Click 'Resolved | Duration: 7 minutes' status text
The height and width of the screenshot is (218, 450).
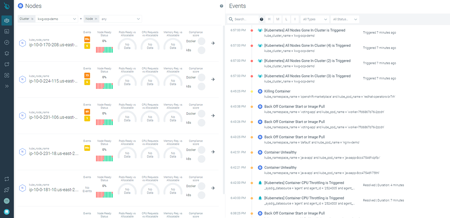pos(384,200)
